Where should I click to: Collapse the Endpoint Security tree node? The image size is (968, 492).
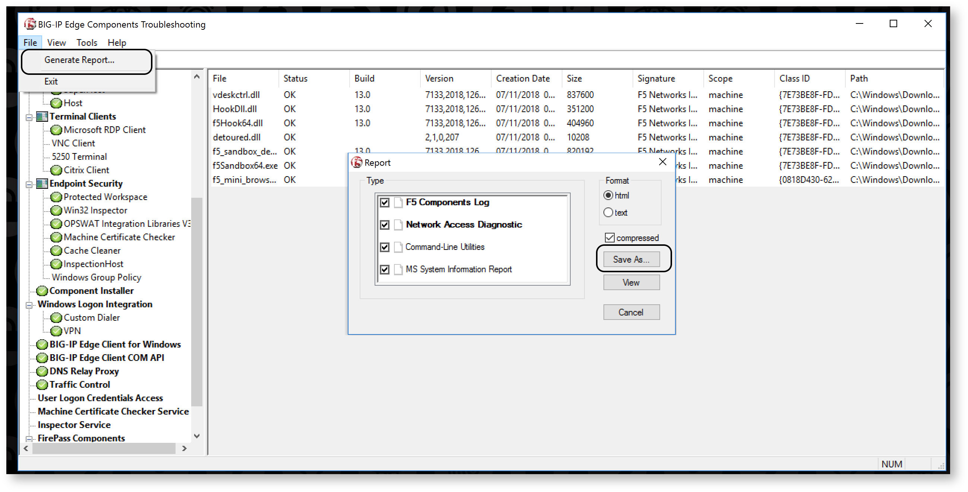(29, 184)
